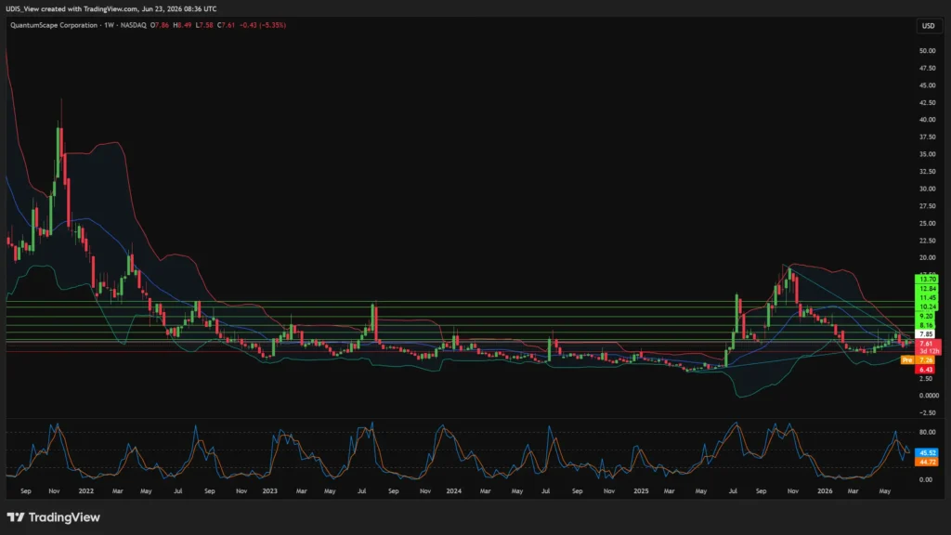This screenshot has height=535, width=951.
Task: Click the 20.00 price axis tick
Action: pyautogui.click(x=928, y=258)
